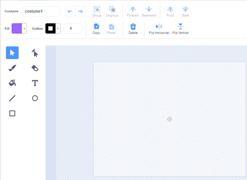Activate the Fill bucket tool
The image size is (247, 180).
(x=12, y=83)
